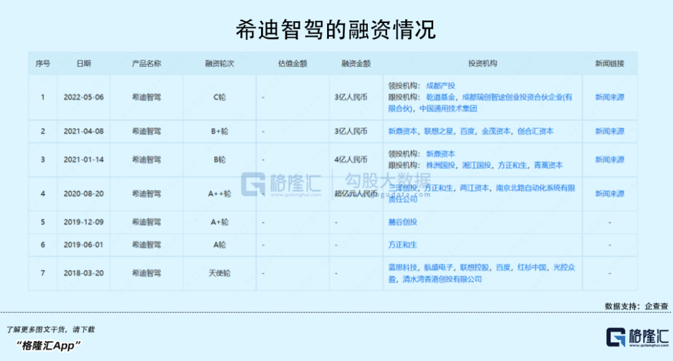Click investor link 湘江国投
The width and height of the screenshot is (673, 361).
(477, 165)
